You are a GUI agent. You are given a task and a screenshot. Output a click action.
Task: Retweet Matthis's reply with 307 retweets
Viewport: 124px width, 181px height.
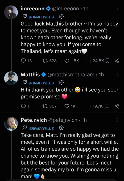(49, 106)
